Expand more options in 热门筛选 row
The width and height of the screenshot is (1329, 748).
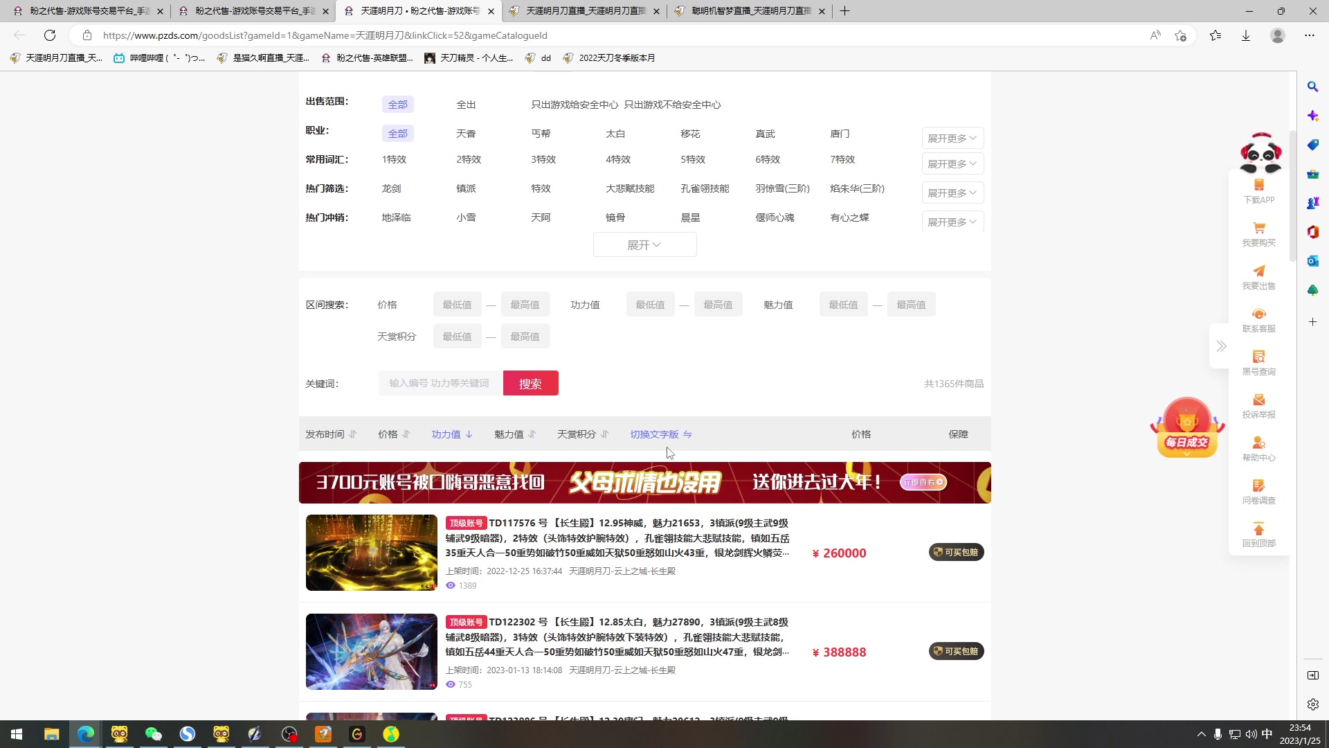(952, 193)
